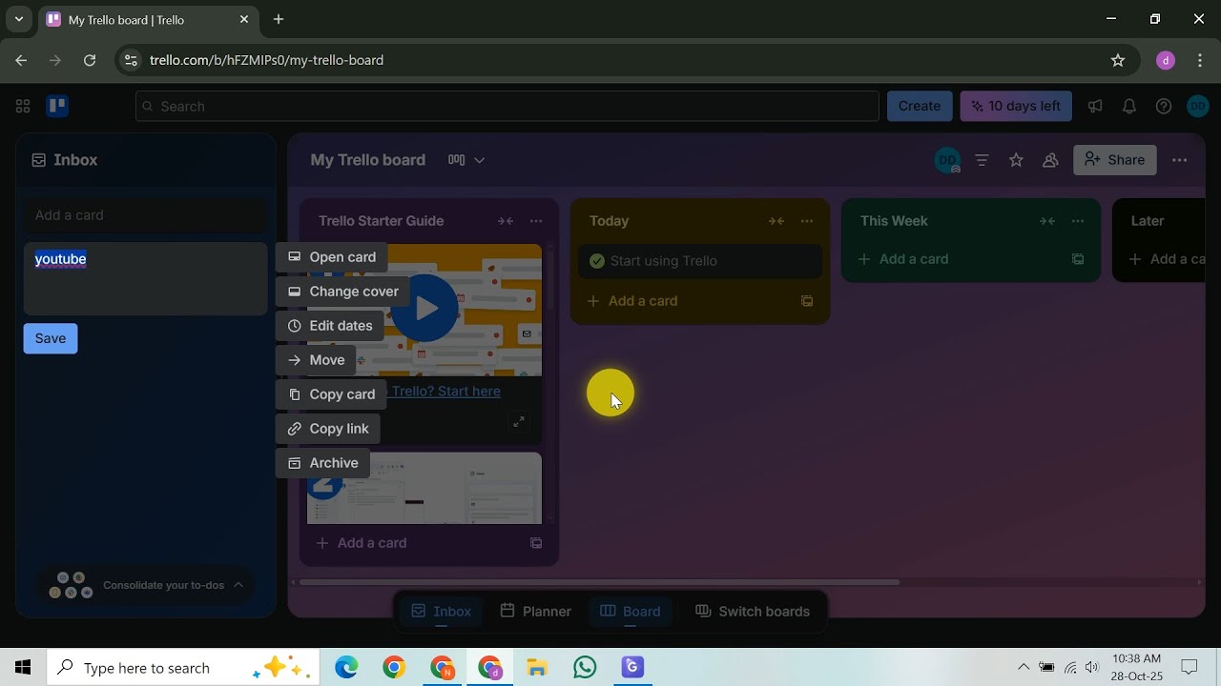
Task: Open WhatsApp from the taskbar
Action: point(585,668)
